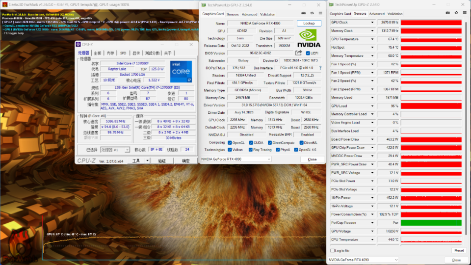This screenshot has width=471, height=265.
Task: Click the camera icon in GPU-Z Sensors window
Action: coord(447,13)
